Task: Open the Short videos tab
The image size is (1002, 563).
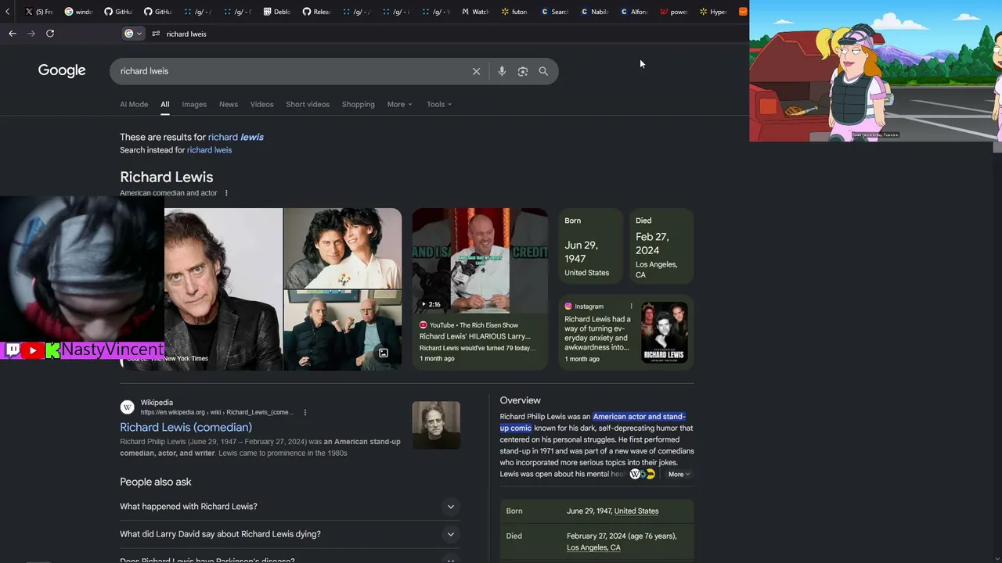Action: point(308,104)
